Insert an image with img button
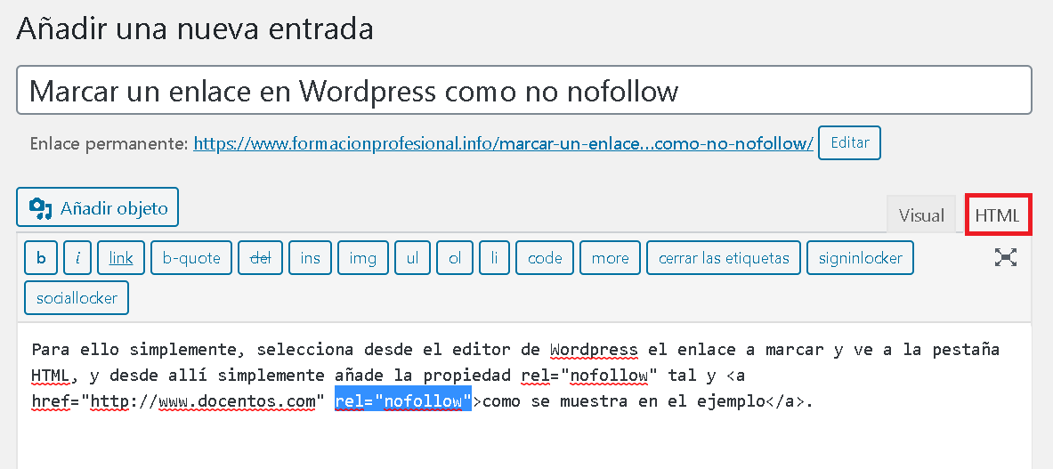The height and width of the screenshot is (469, 1053). point(362,258)
